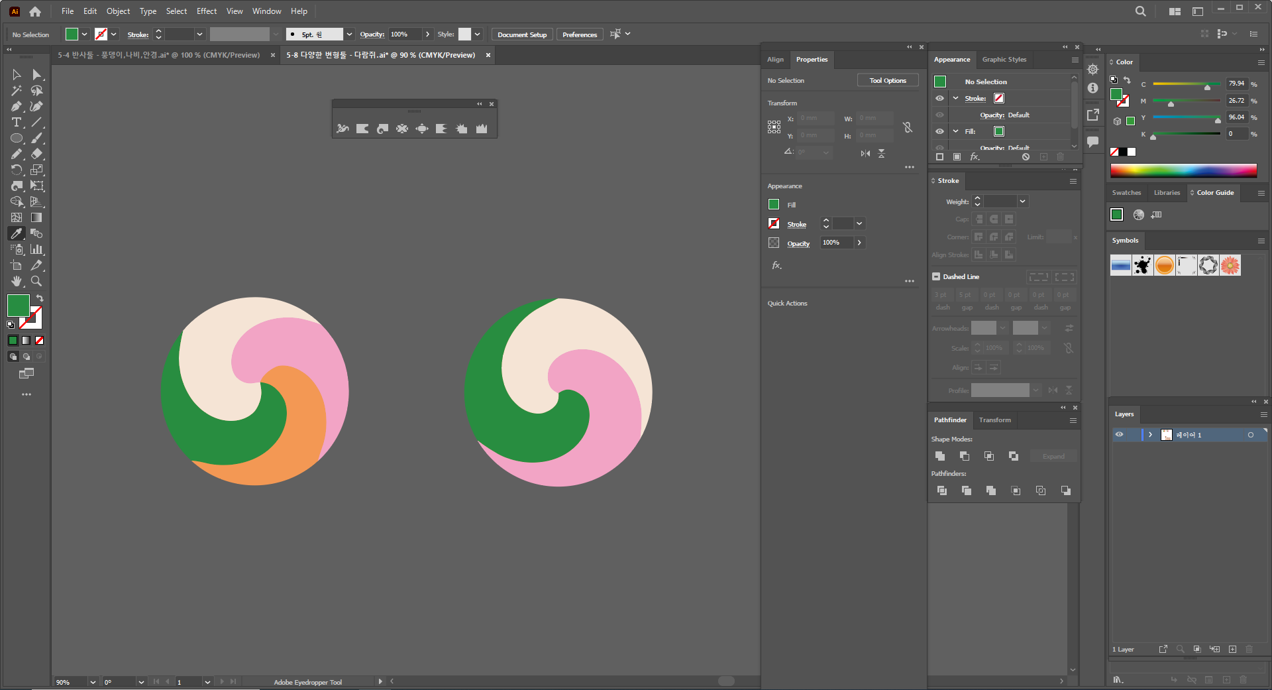1272x690 pixels.
Task: Click the target circle of 레이어 1
Action: click(1251, 435)
